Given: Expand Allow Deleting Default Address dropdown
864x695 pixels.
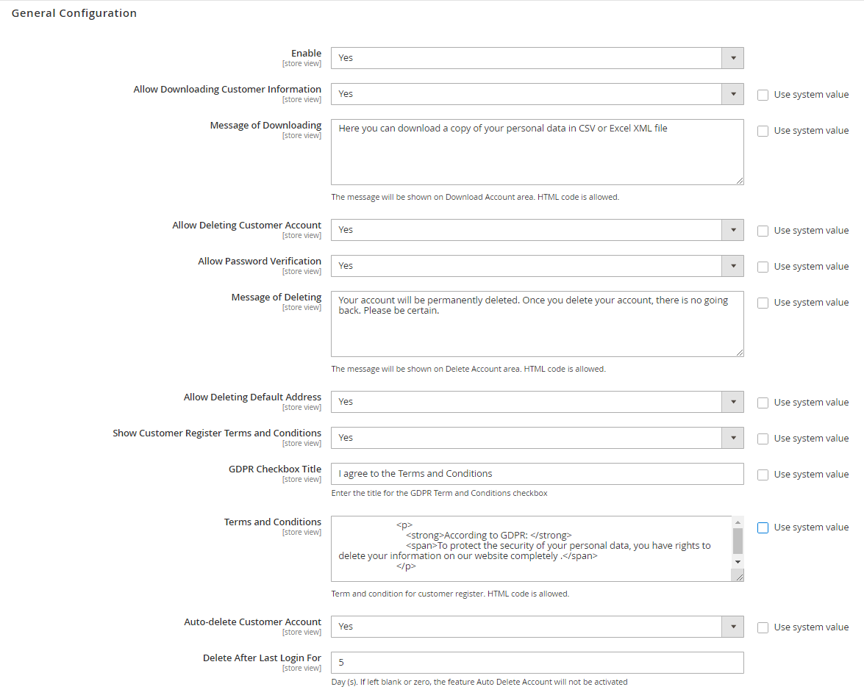Looking at the screenshot, I should (537, 402).
